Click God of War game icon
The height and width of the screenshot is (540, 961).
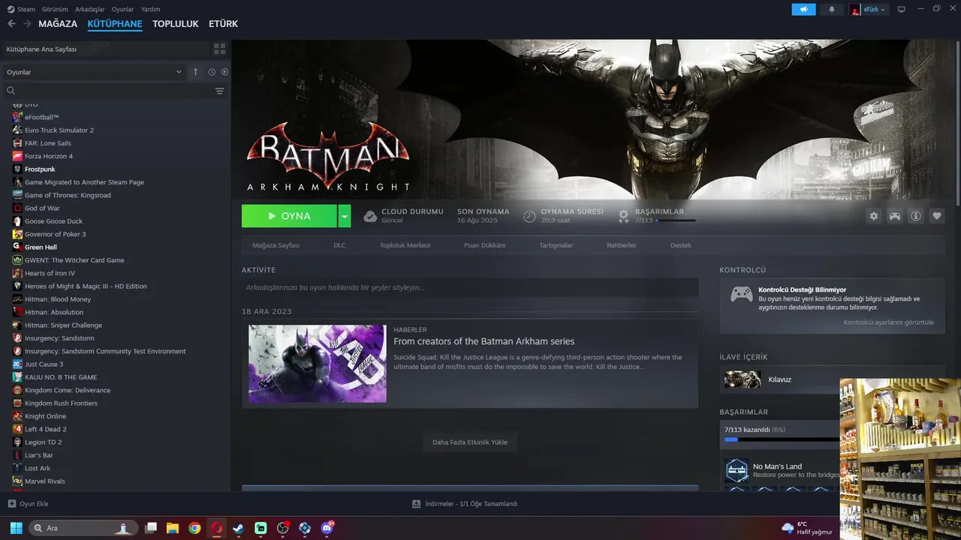click(x=17, y=208)
